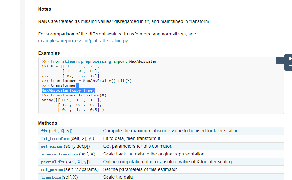Collapse the sidebar with the « icon
Screen dimensions: 292x180
[x=21, y=22]
